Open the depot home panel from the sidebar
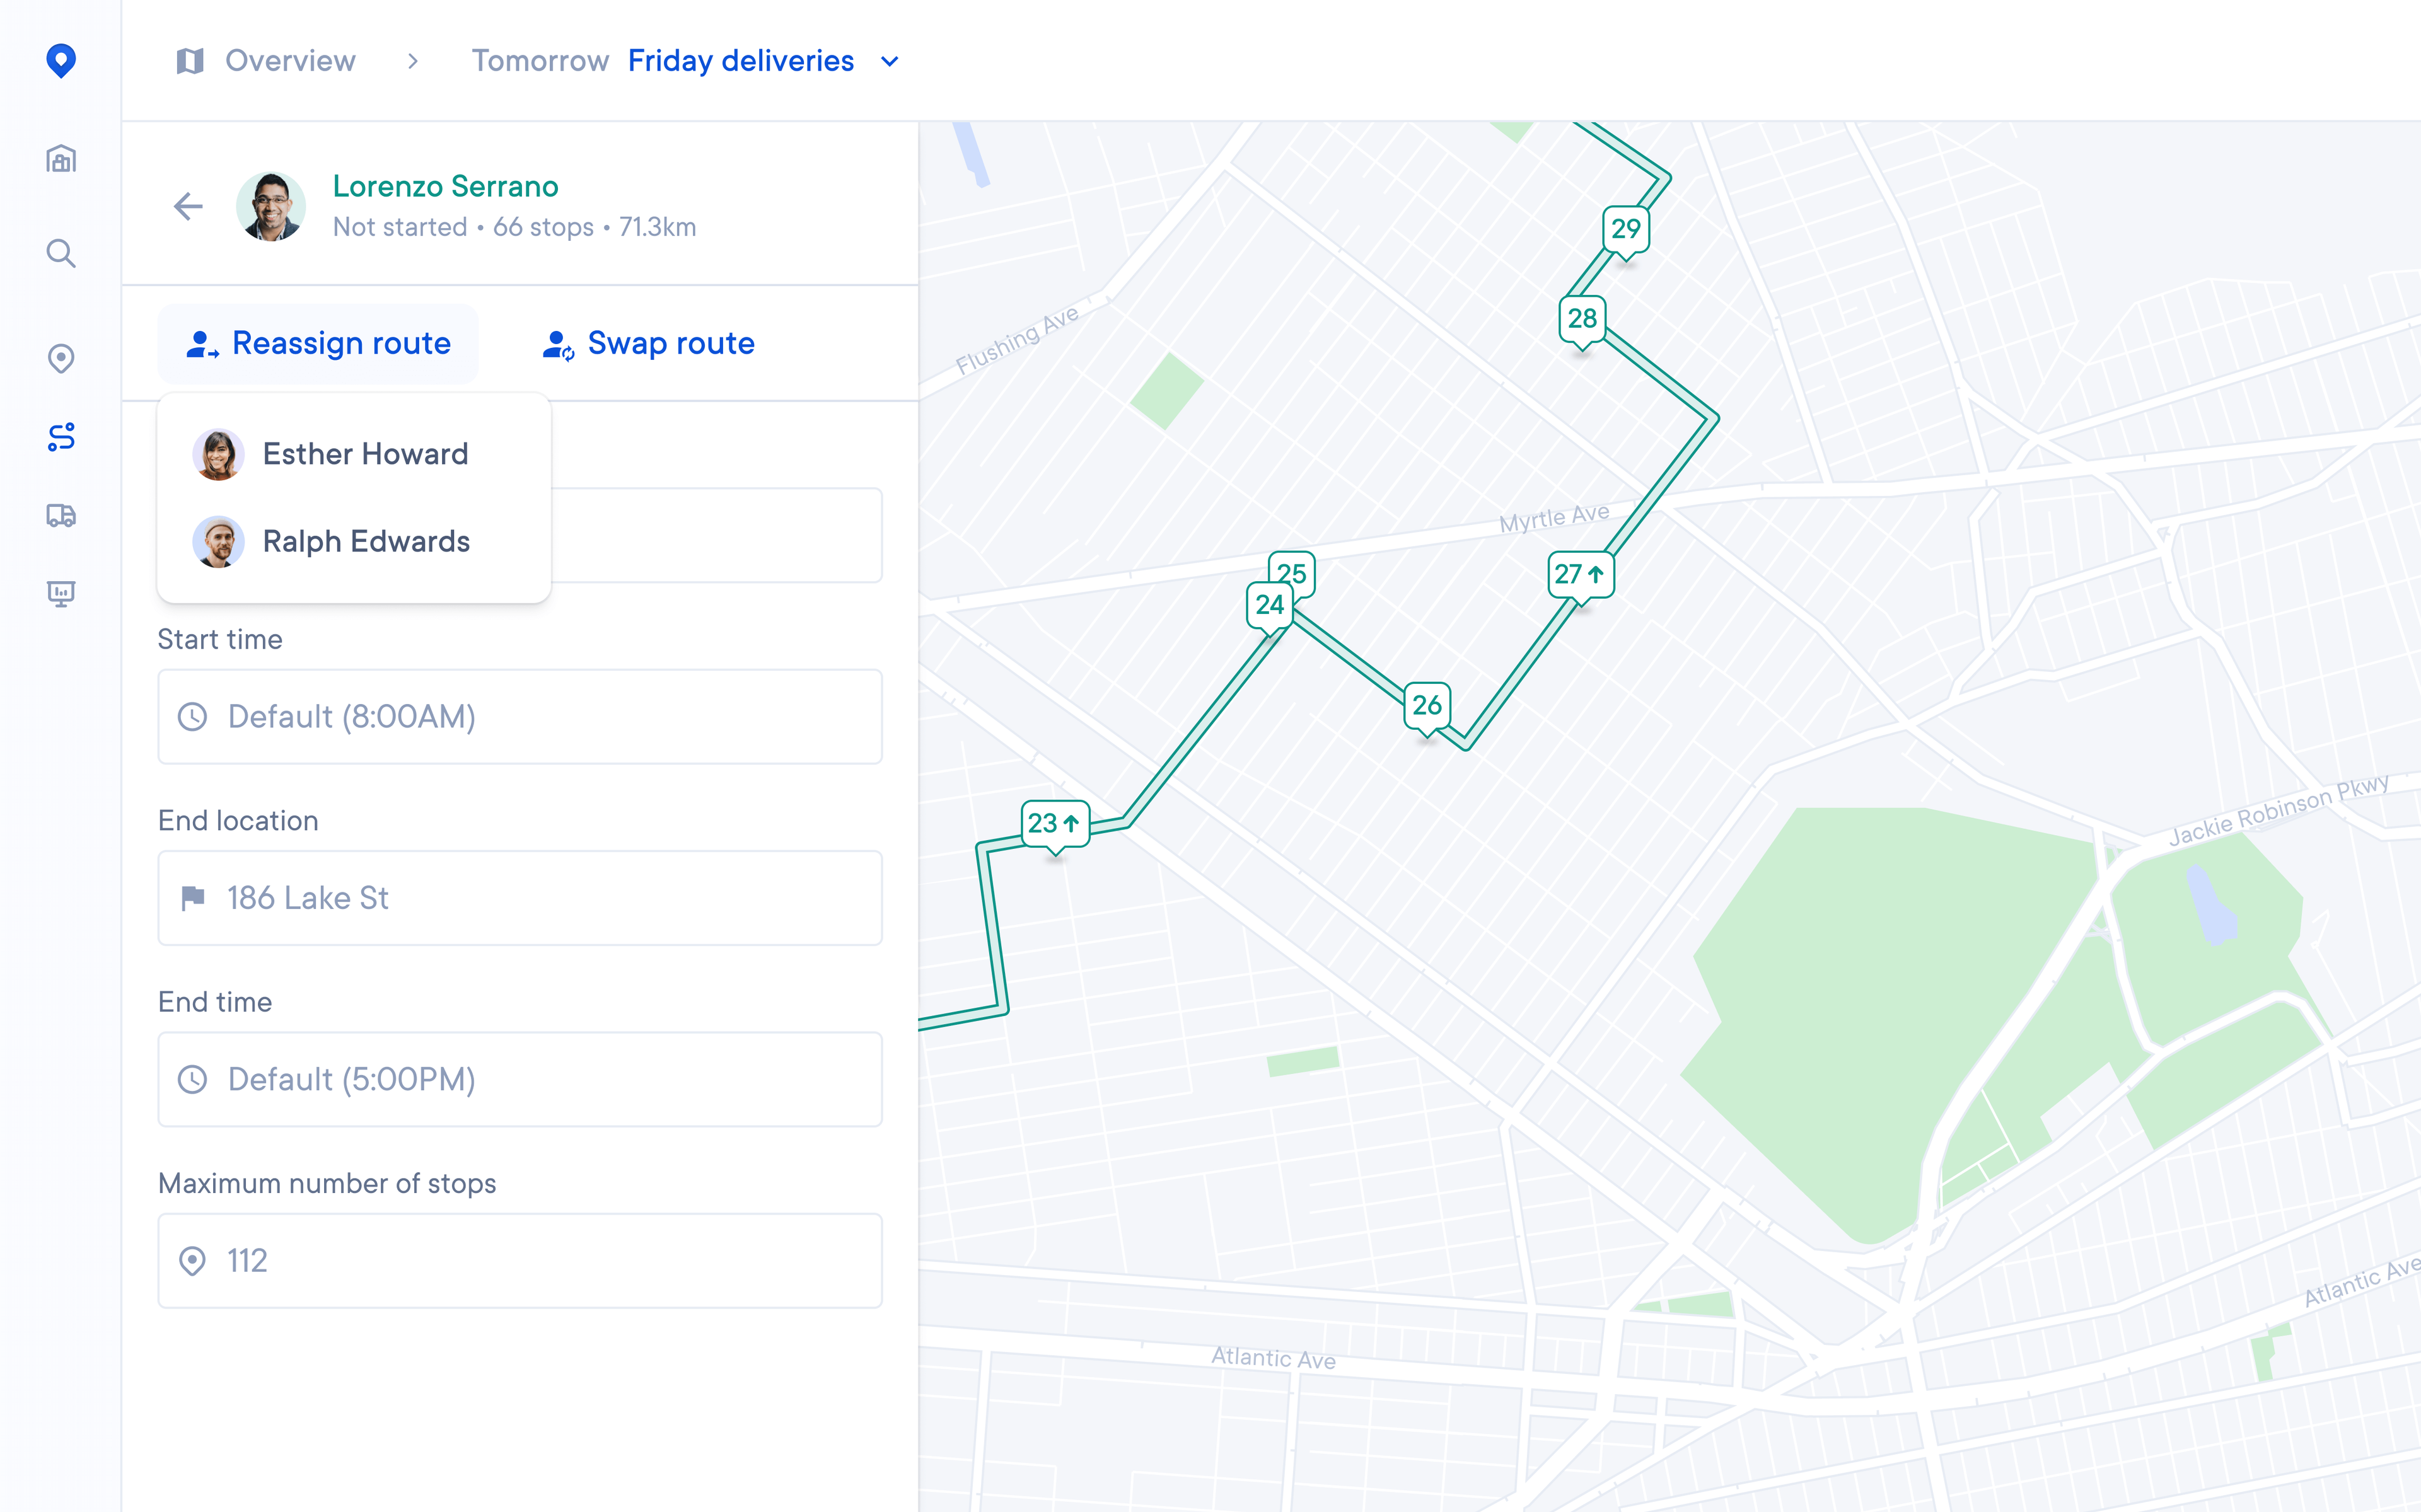Image resolution: width=2421 pixels, height=1512 pixels. 61,158
